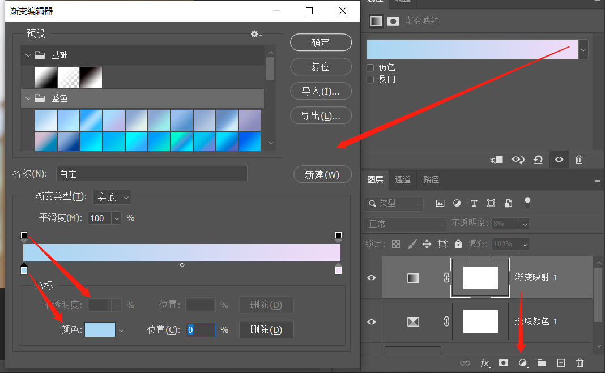605x373 pixels.
Task: Hide the 渐变映射 1 layer
Action: 372,277
